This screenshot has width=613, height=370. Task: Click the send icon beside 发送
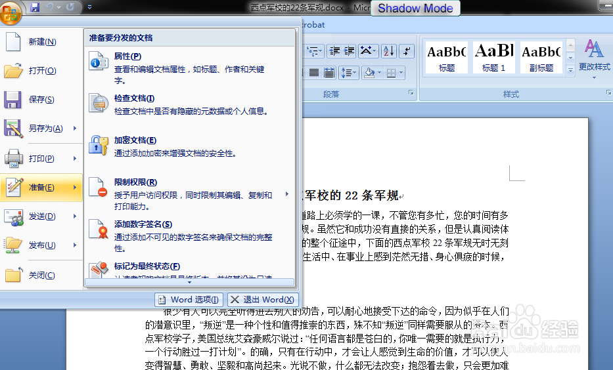pyautogui.click(x=14, y=217)
